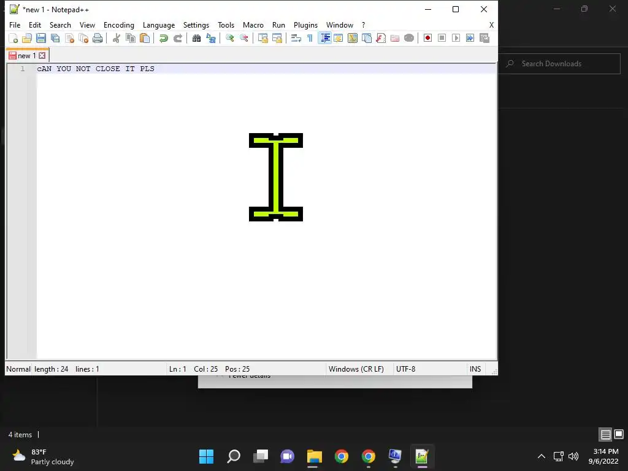Click the monitoring (tail) eye icon
The image size is (628, 471).
pos(409,39)
